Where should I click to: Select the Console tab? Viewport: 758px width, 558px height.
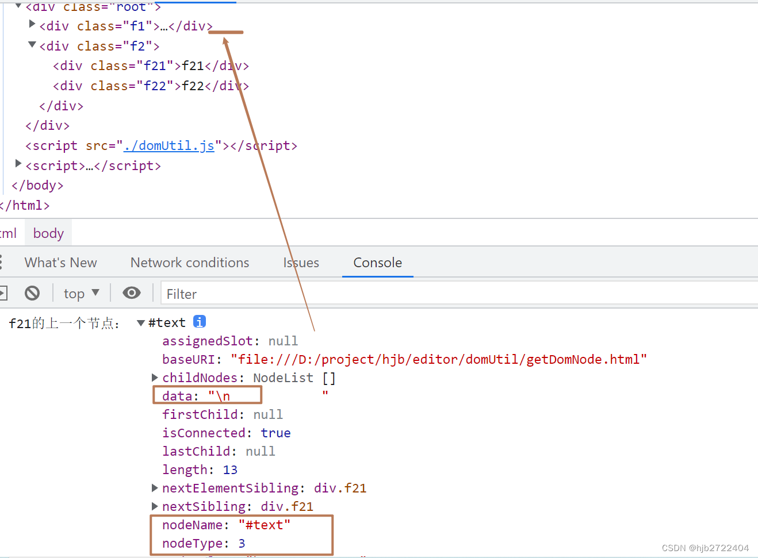coord(378,263)
